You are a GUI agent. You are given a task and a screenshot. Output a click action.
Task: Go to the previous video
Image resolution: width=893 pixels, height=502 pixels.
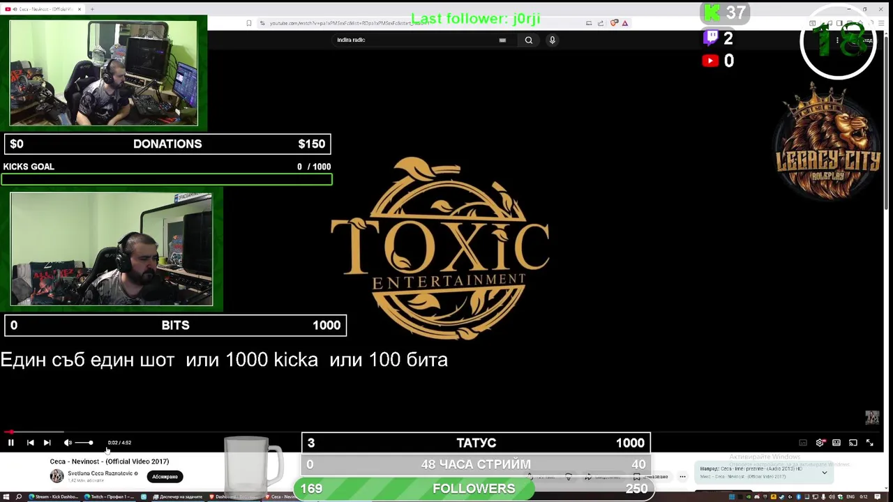(x=30, y=443)
